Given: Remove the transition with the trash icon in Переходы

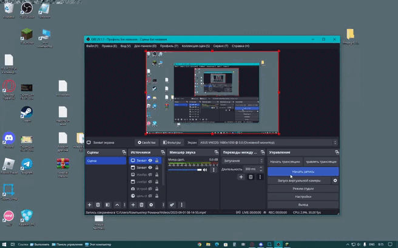Looking at the screenshot, I should coord(251,177).
